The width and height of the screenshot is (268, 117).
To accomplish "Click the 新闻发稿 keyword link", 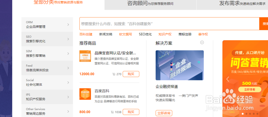I will (106, 34).
